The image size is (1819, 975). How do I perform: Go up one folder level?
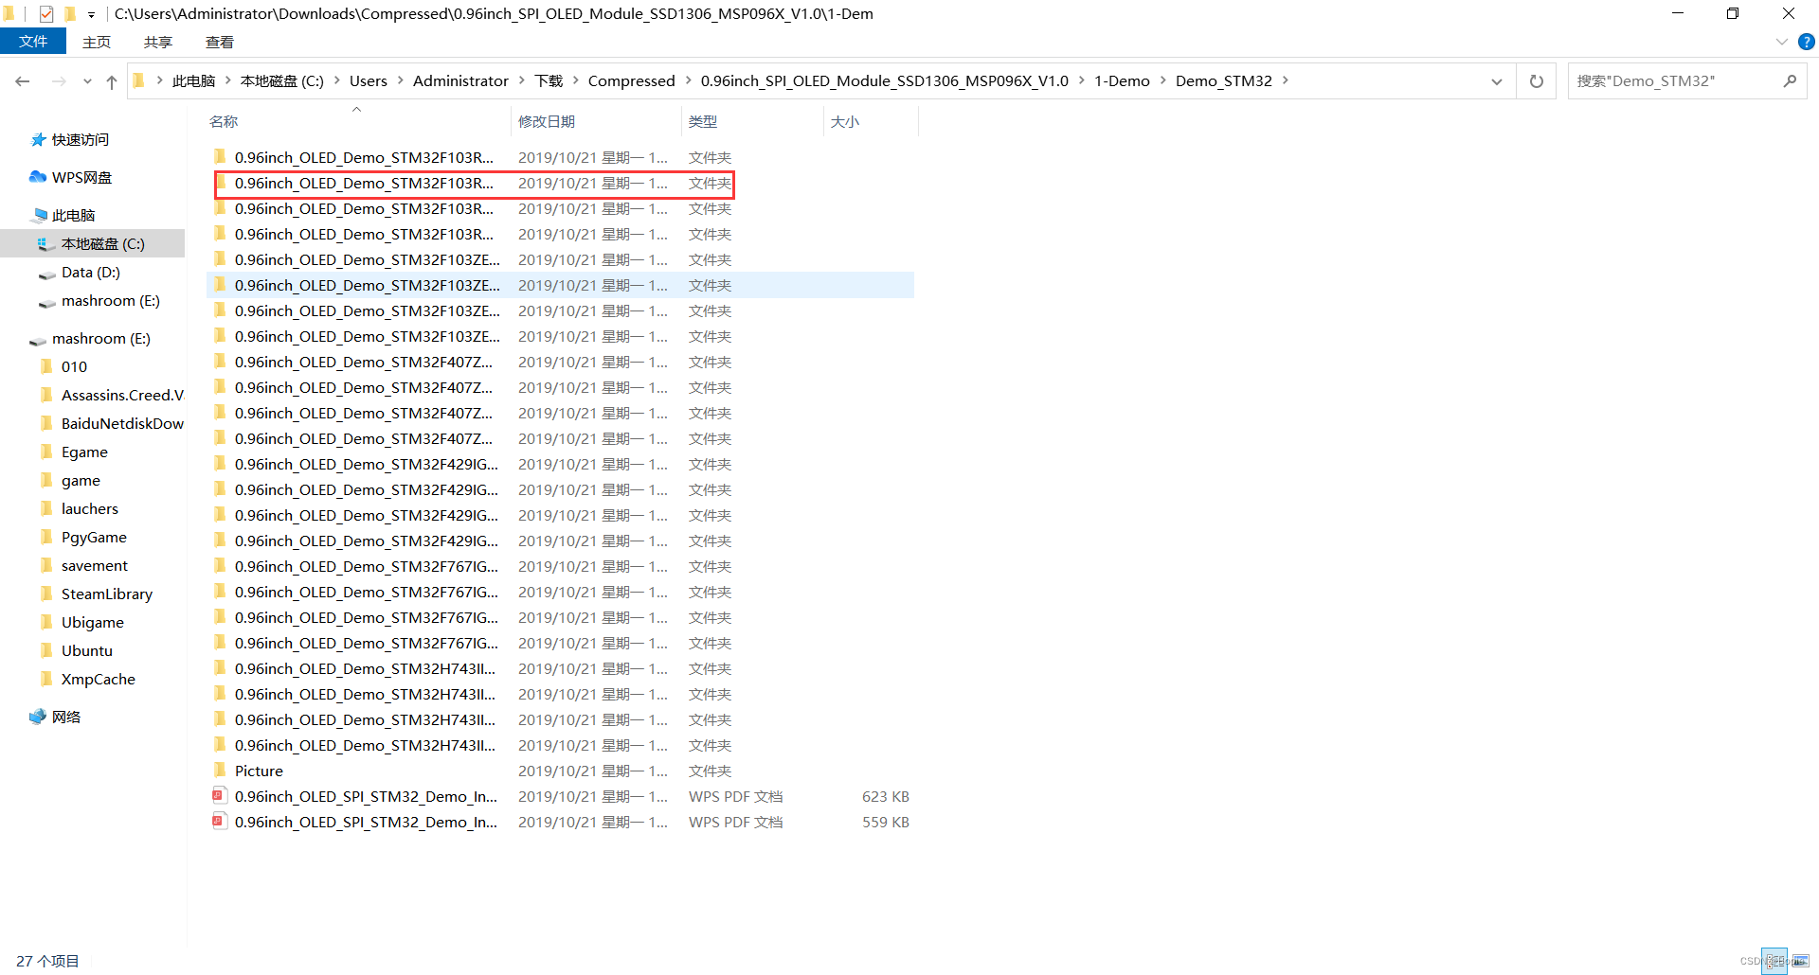click(x=112, y=81)
